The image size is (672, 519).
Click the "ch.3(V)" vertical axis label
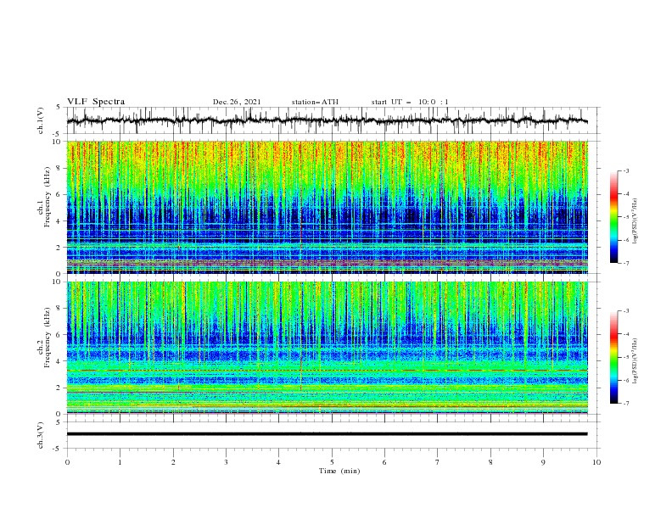(41, 435)
